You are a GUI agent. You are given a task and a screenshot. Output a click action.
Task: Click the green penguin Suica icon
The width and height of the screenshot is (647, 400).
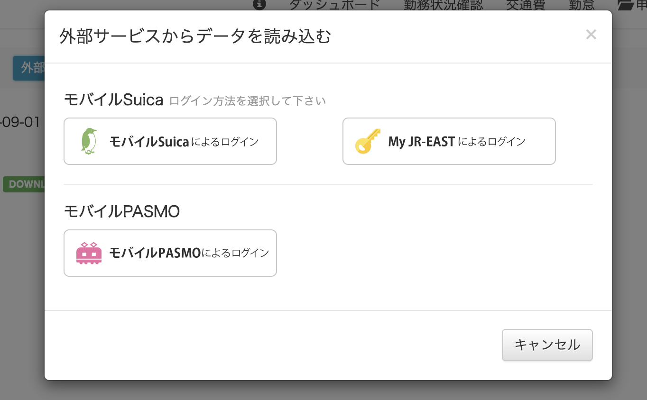tap(89, 141)
